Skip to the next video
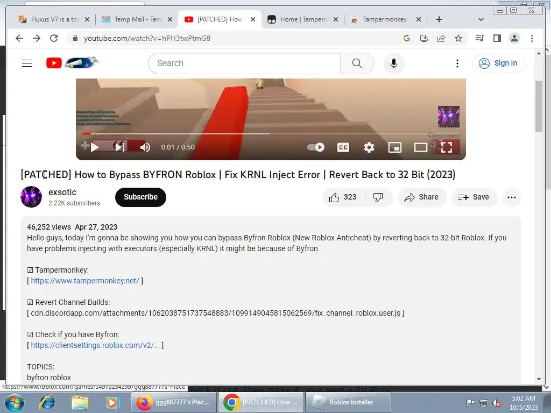This screenshot has width=551, height=413. [120, 147]
